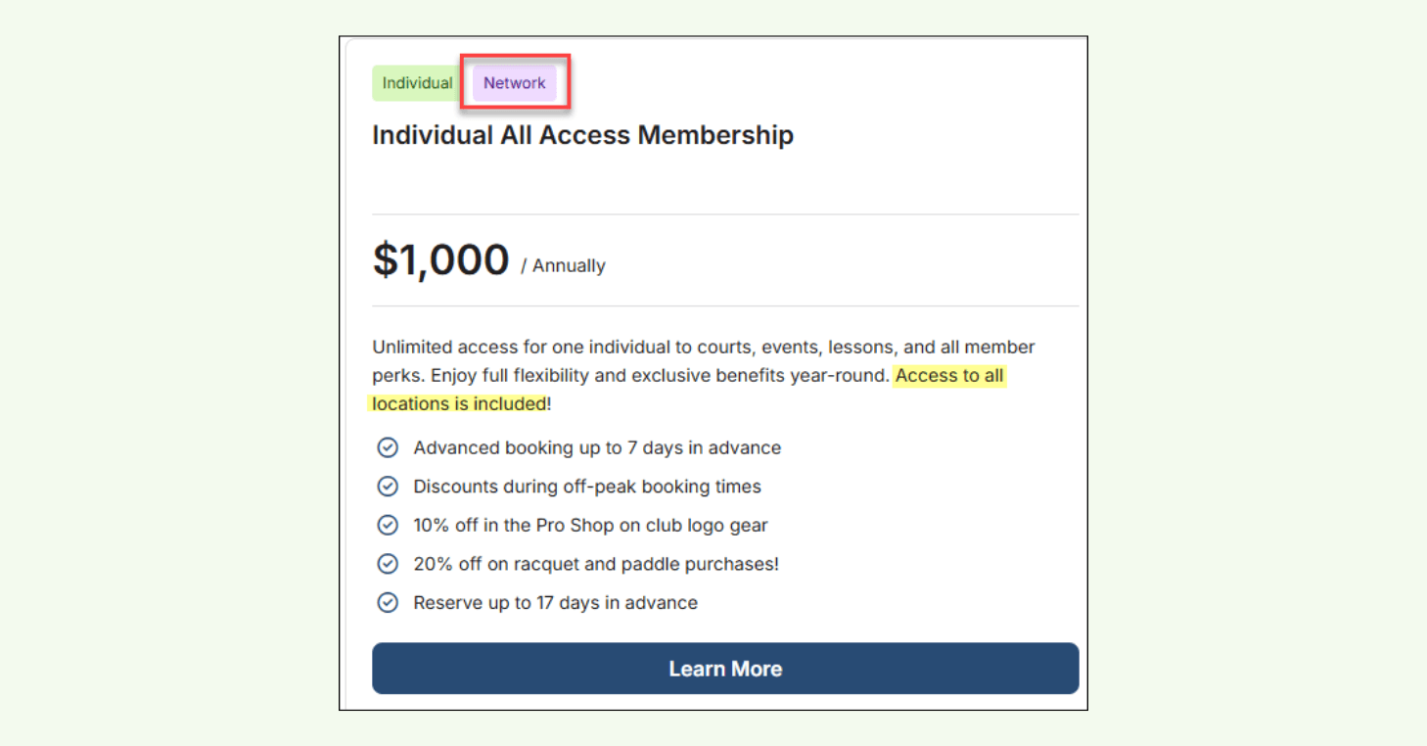1427x746 pixels.
Task: Click Reserve up to 17 days text
Action: click(x=555, y=602)
